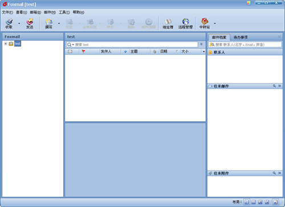285x207 pixels.
Task: Close the right sidebar panel with X
Action: (x=279, y=37)
